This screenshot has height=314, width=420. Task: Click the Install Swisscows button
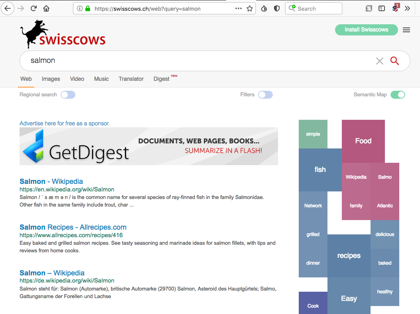pos(366,29)
